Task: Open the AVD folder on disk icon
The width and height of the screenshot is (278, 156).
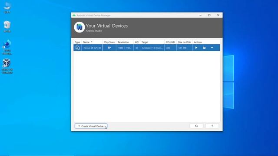Action: (204, 48)
